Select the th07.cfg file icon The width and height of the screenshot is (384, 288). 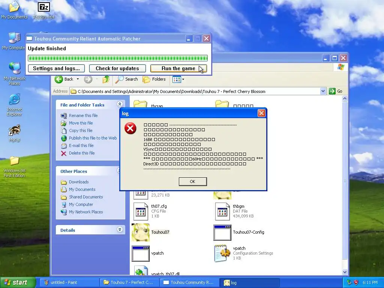pyautogui.click(x=141, y=211)
